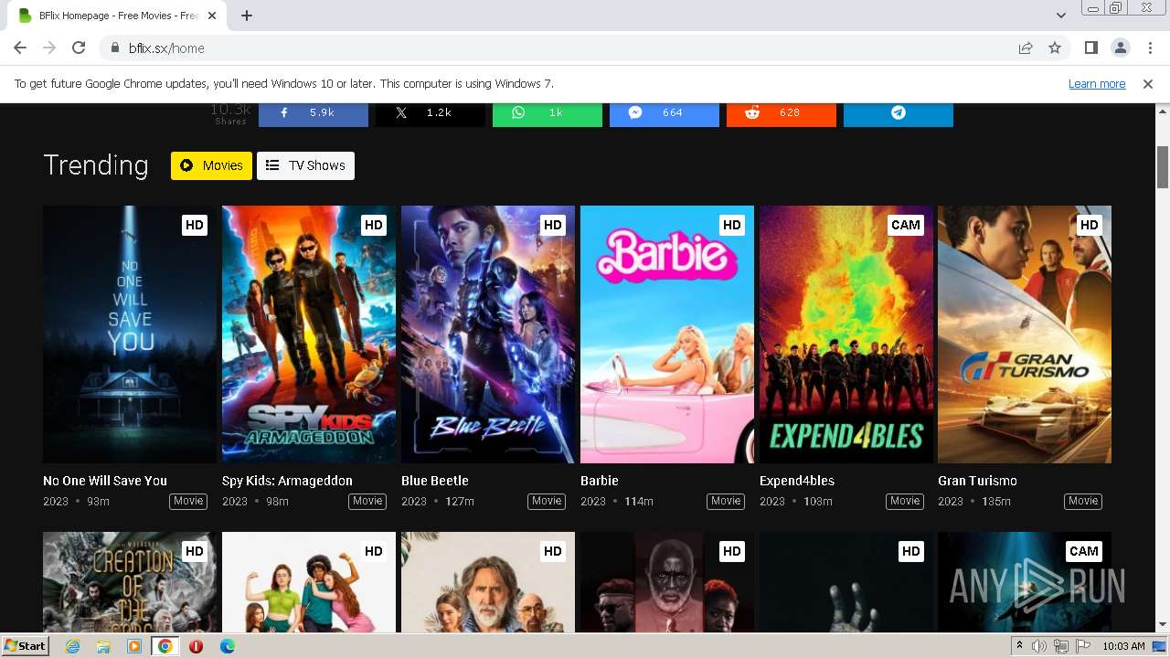
Task: Share this page from address bar
Action: coord(1026,48)
